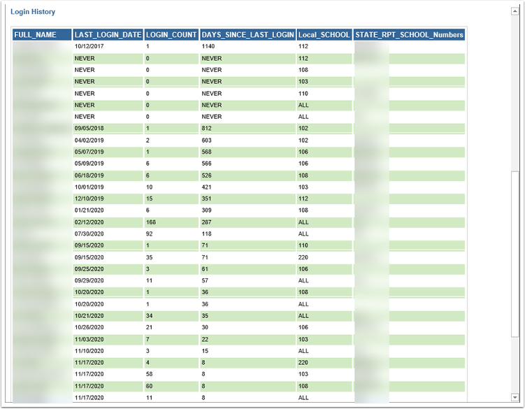Click the Login History section title
This screenshot has height=409, width=525.
(x=33, y=12)
